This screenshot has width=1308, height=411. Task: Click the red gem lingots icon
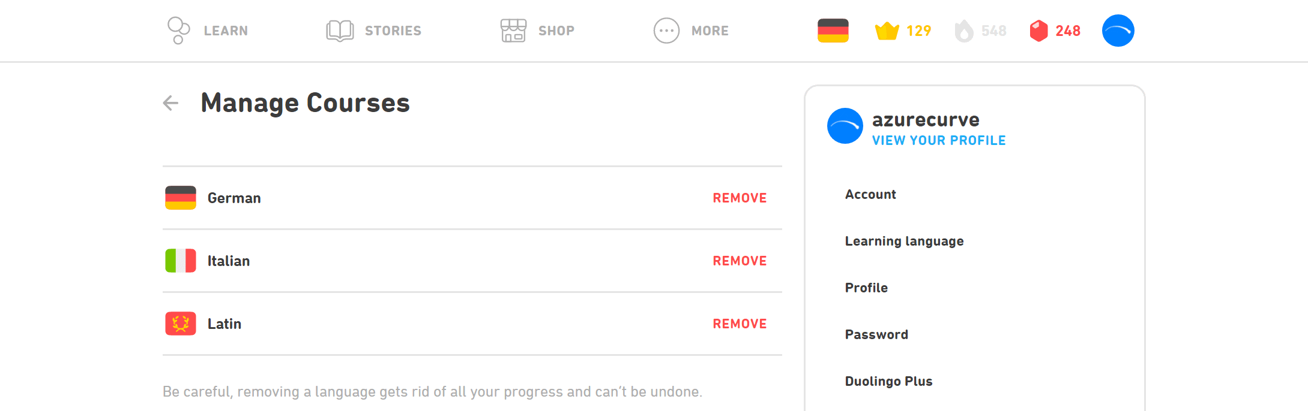(1038, 31)
